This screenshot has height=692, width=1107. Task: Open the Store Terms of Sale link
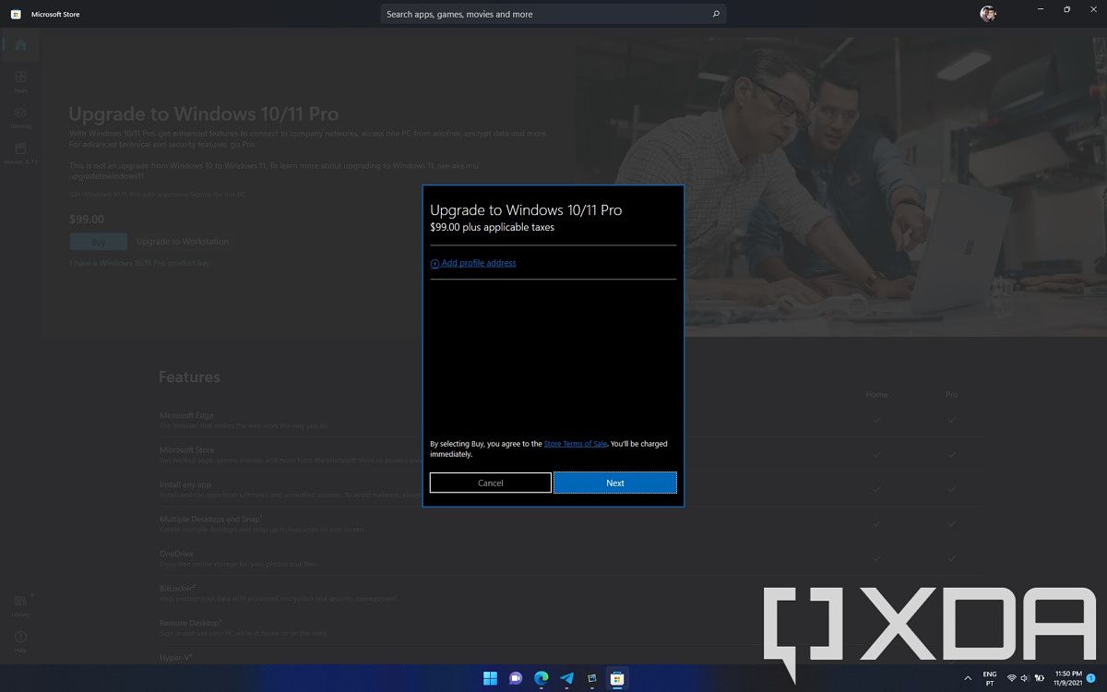point(575,444)
